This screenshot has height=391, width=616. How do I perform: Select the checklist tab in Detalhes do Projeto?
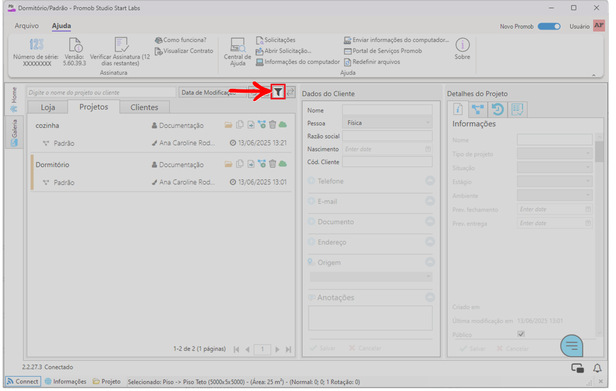pos(518,109)
